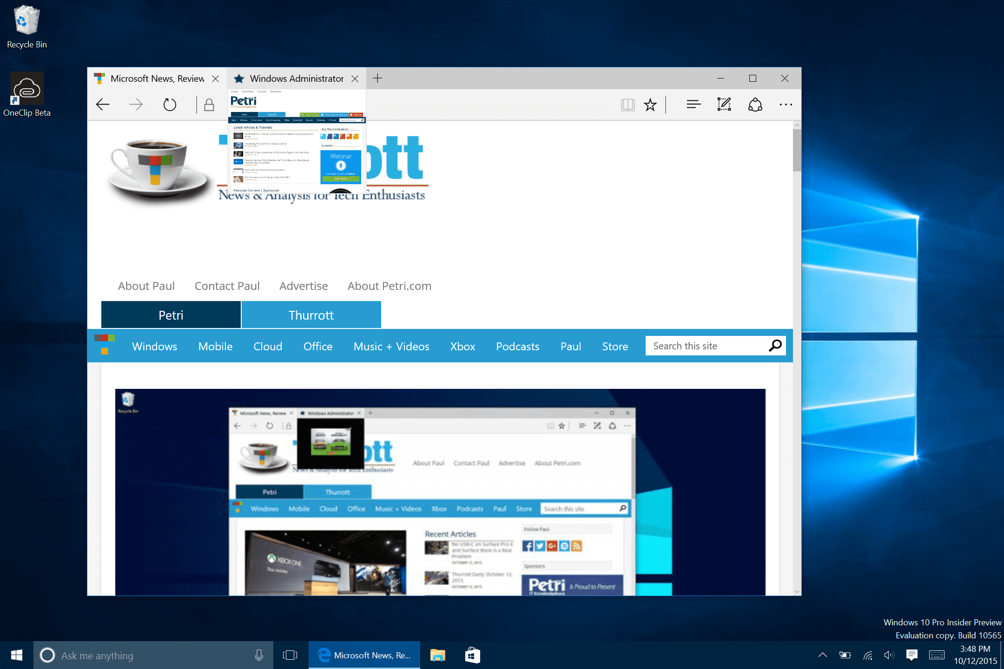Click the Edge refresh button
The width and height of the screenshot is (1004, 669).
170,105
